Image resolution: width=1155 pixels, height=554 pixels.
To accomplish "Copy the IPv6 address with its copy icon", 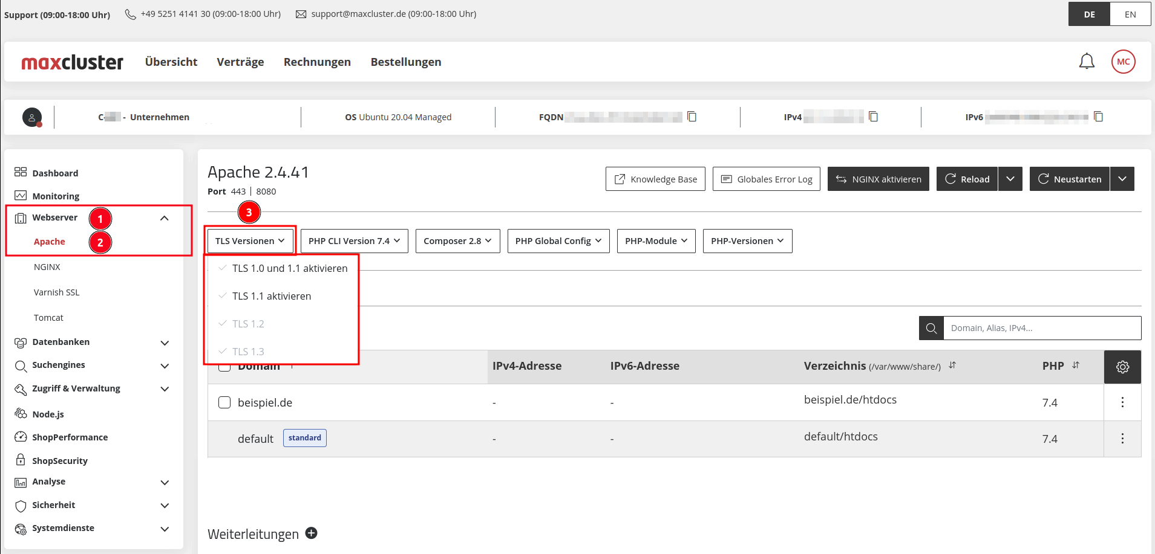I will coord(1099,117).
